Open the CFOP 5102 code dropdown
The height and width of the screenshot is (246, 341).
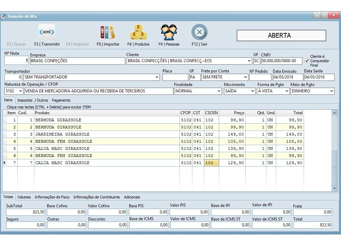pos(20,91)
